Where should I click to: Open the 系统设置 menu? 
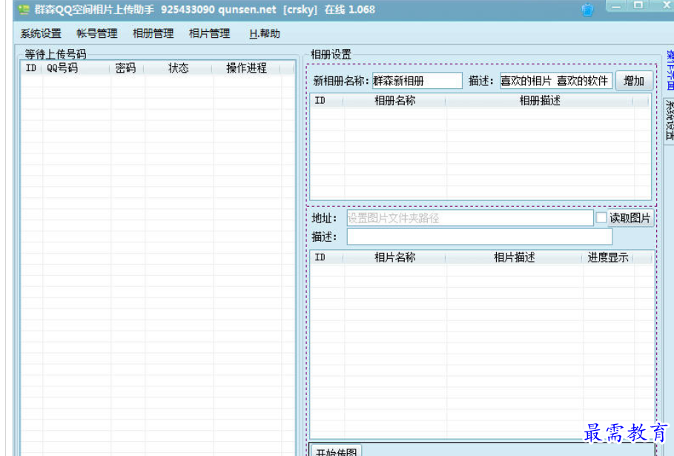(x=41, y=33)
